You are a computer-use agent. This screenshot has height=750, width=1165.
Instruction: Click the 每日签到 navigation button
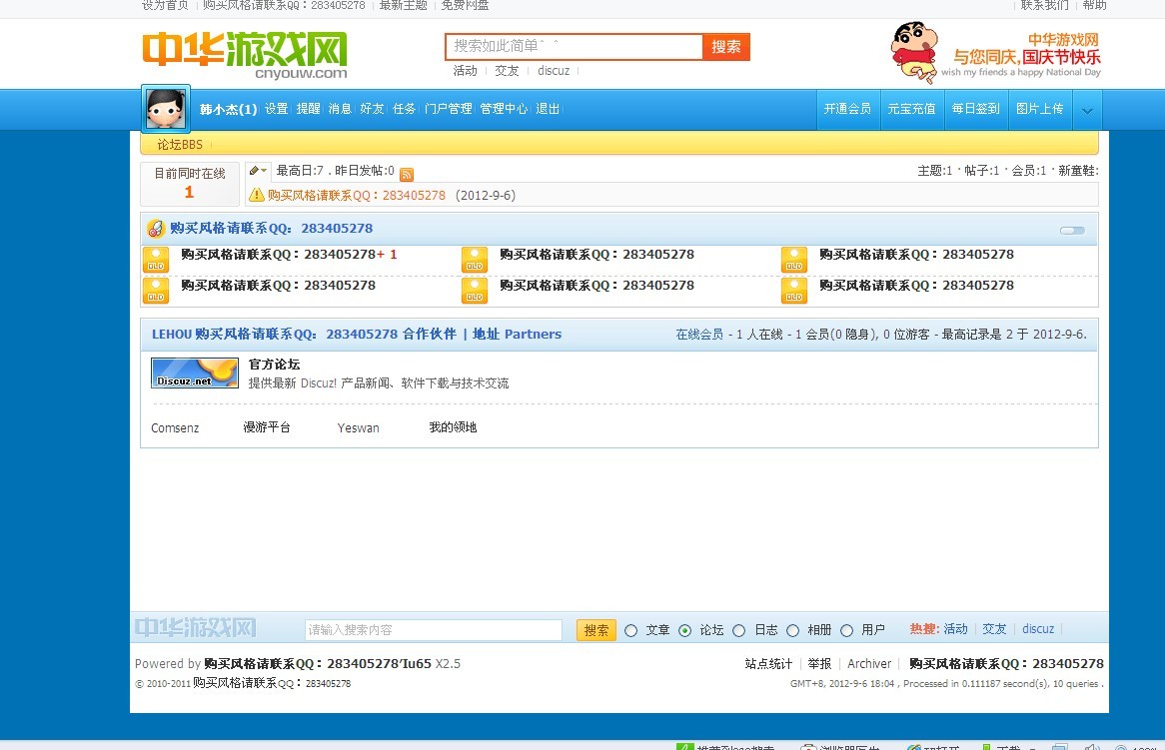pos(975,109)
